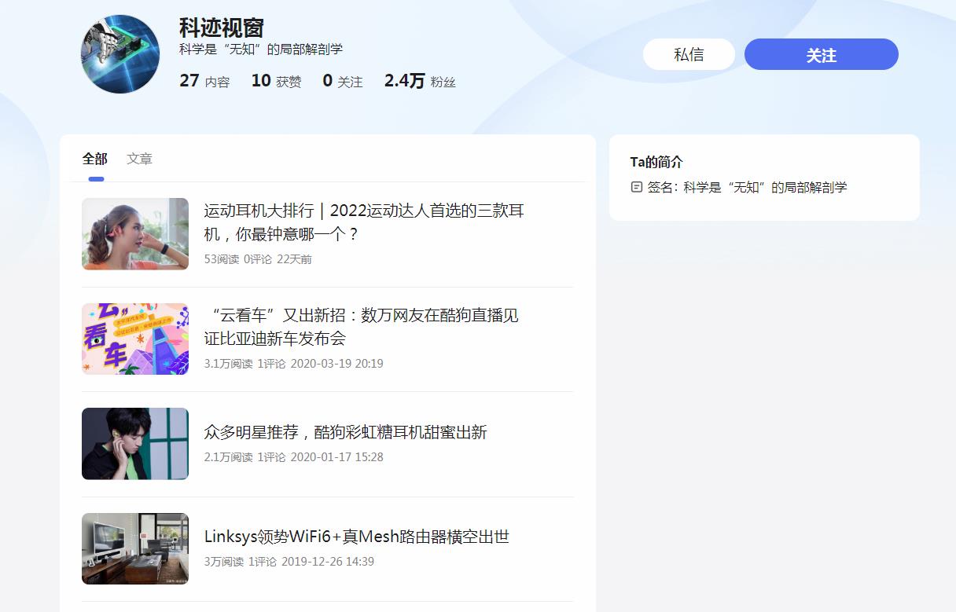This screenshot has width=956, height=612.
Task: Click the signature icon in Ta的简介
Action: click(637, 187)
